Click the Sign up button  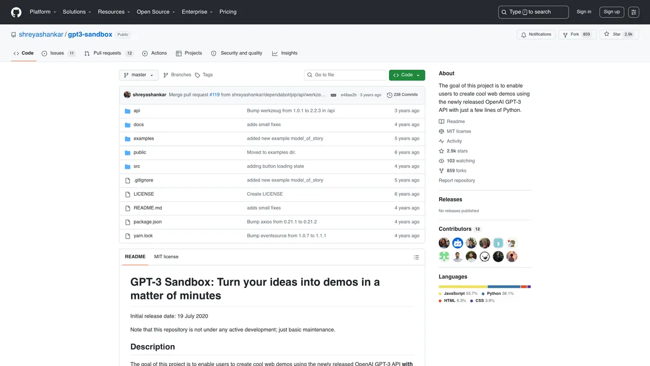pos(611,12)
